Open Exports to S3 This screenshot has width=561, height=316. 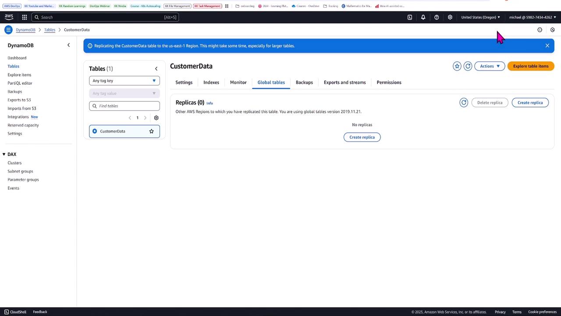(19, 100)
